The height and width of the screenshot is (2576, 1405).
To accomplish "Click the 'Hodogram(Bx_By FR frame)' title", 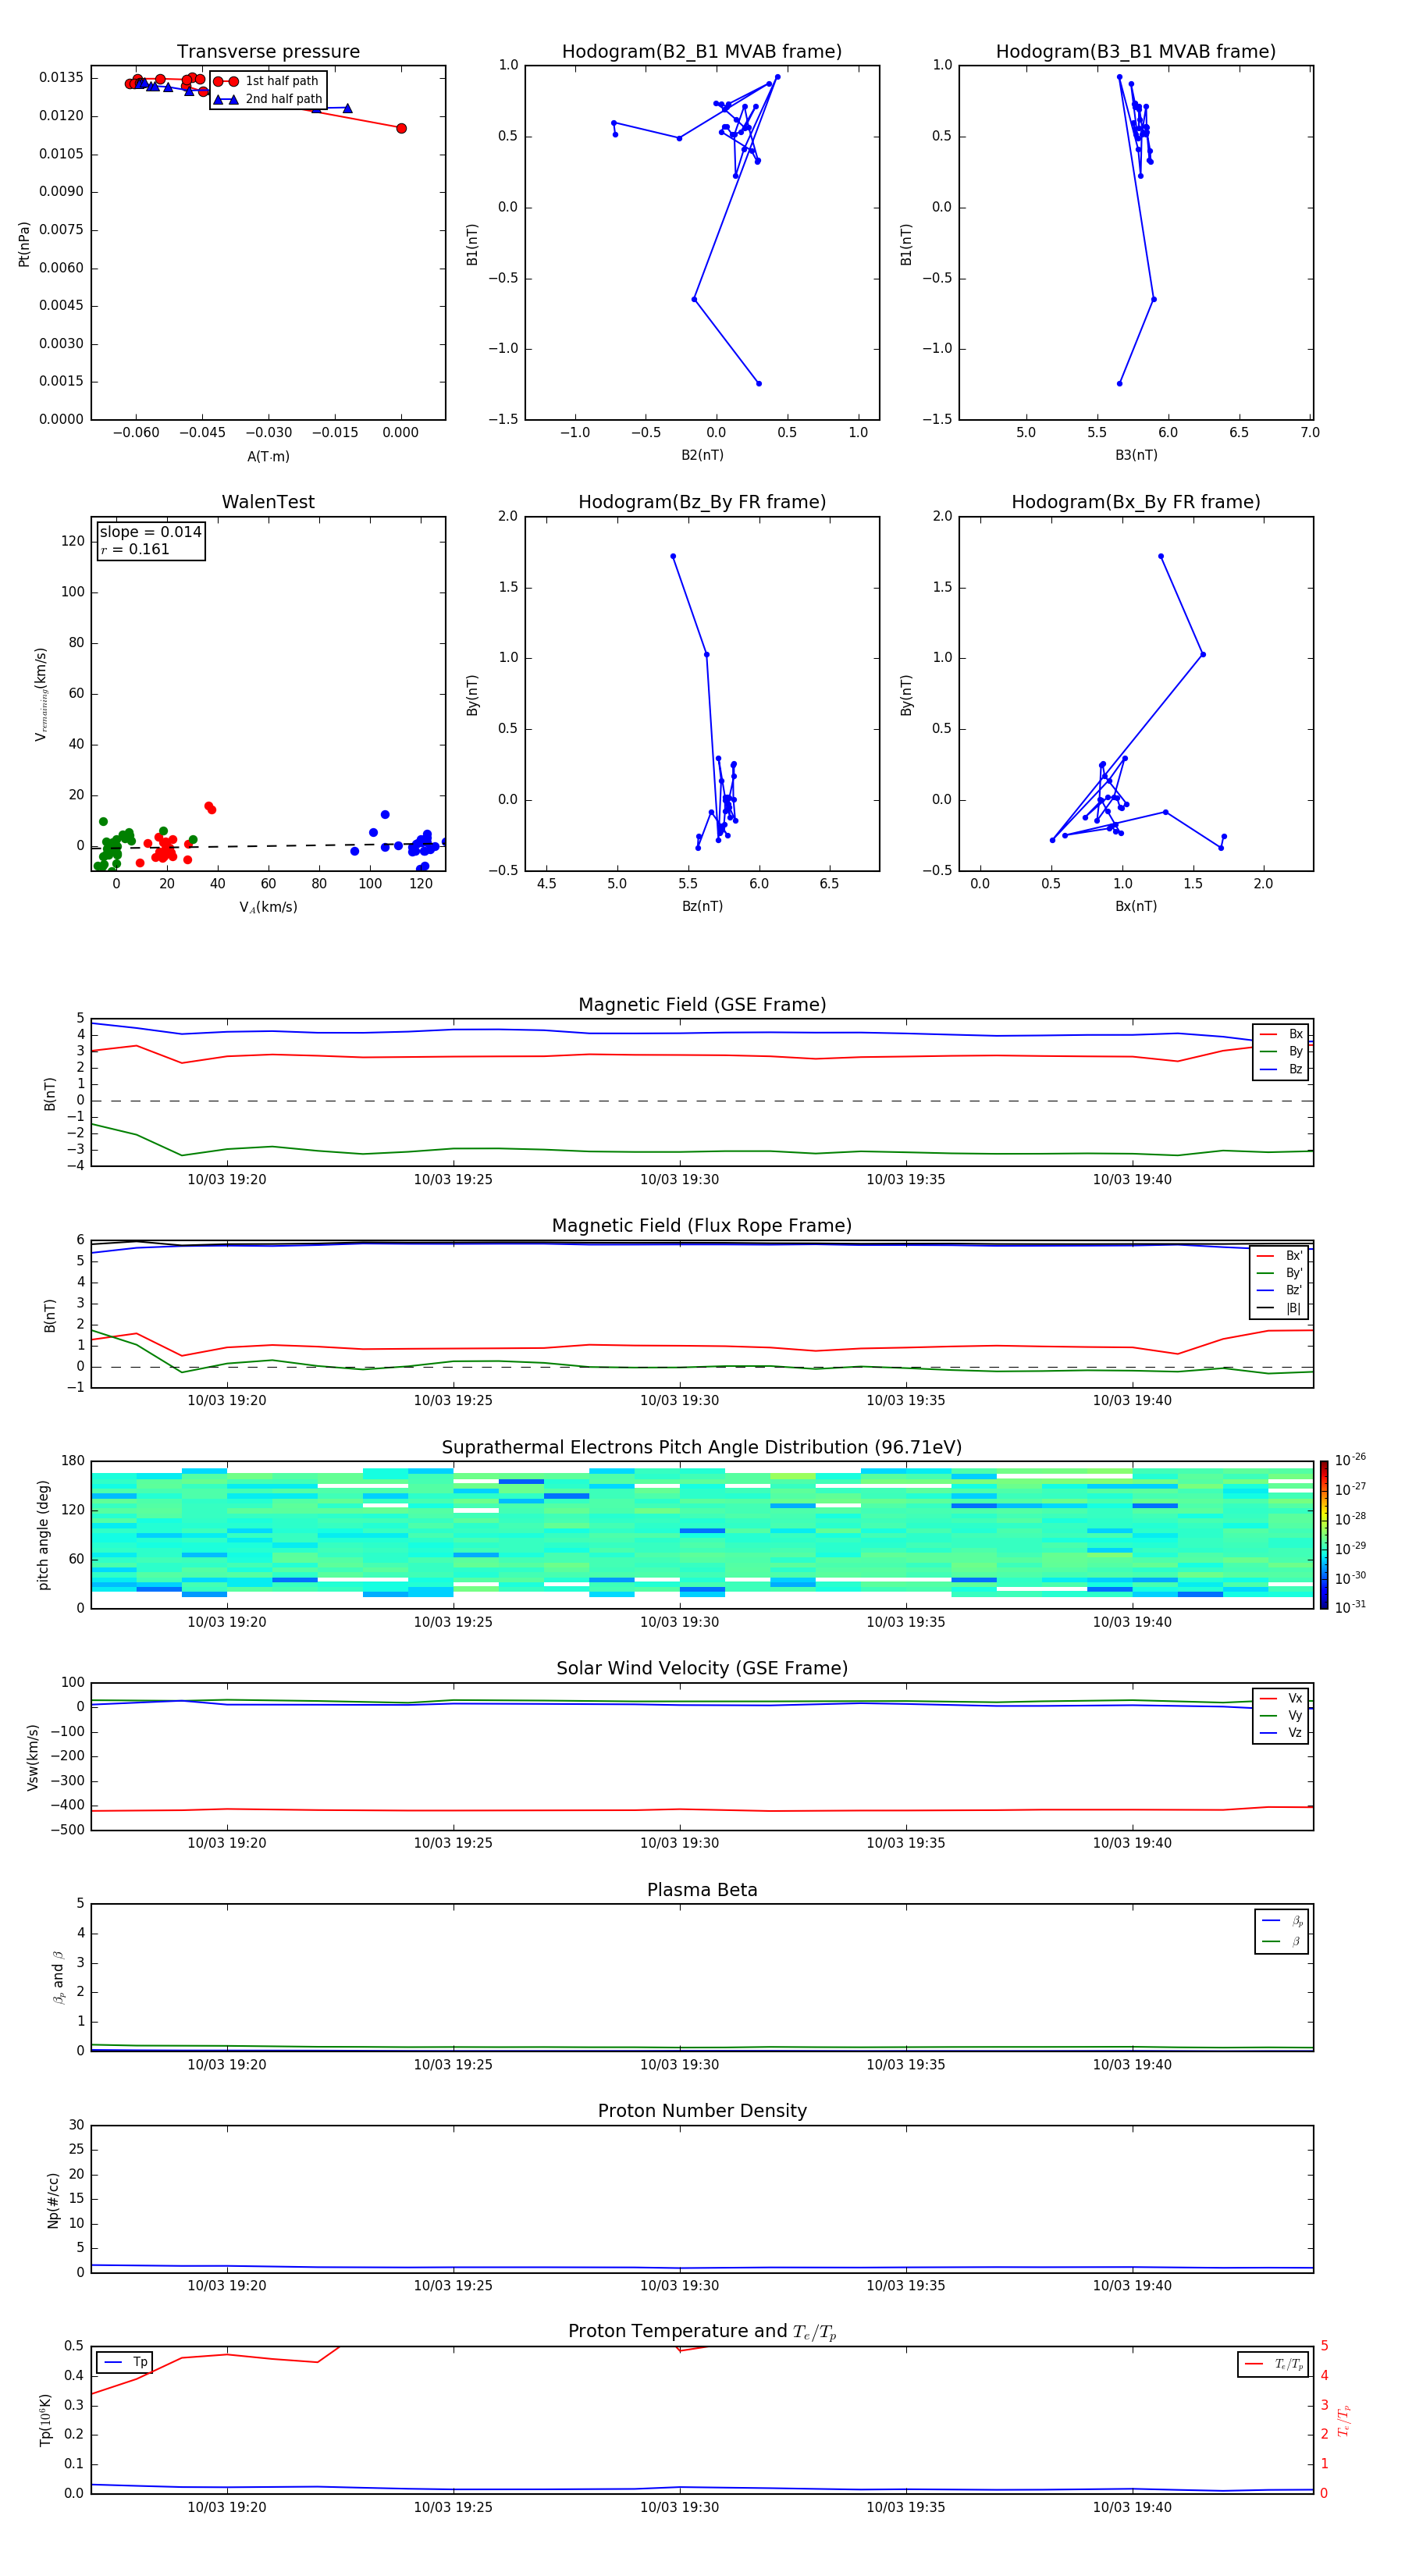I will click(x=1136, y=502).
